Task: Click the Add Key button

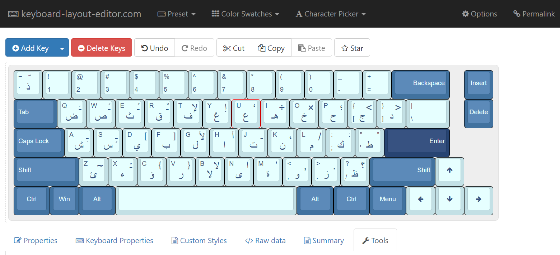Action: (x=30, y=47)
